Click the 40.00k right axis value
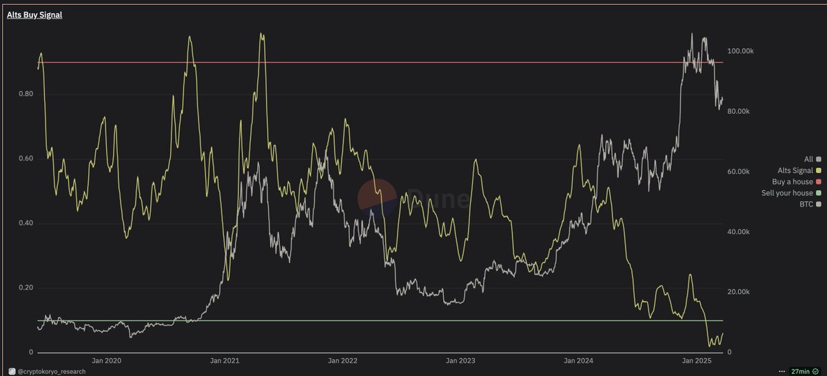Image resolution: width=827 pixels, height=376 pixels. click(739, 232)
